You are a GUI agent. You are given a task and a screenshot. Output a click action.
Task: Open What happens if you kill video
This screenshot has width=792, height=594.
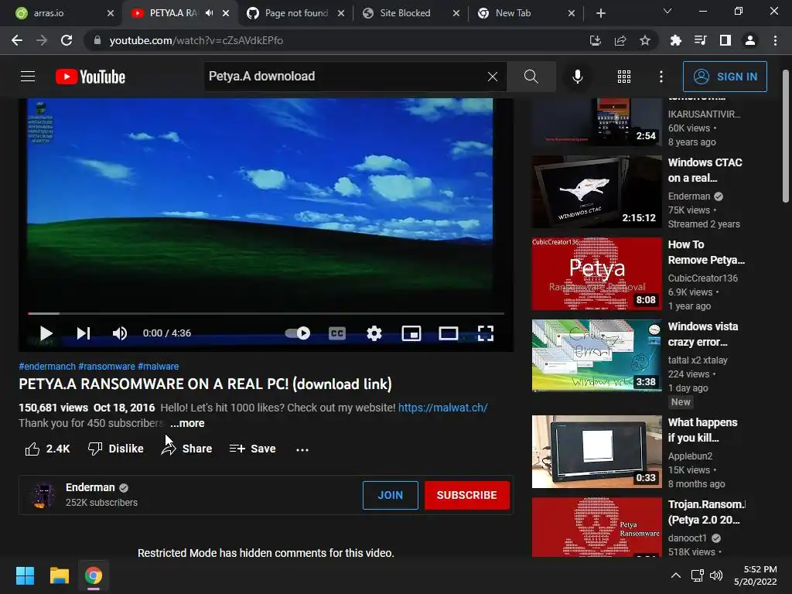[596, 452]
